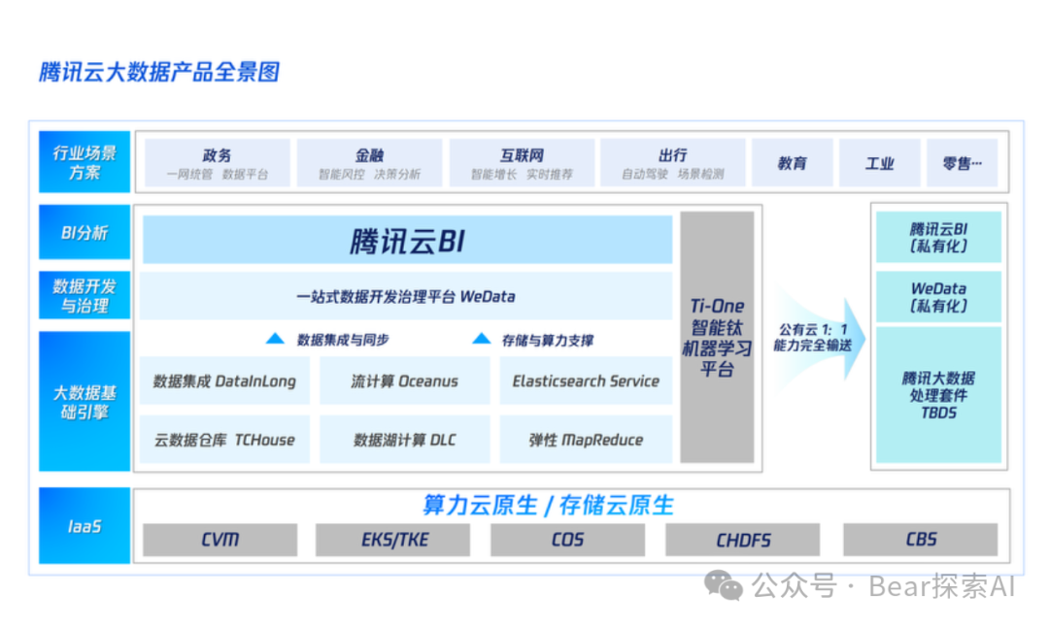
Task: Select the 云数据仓库 TCHouse box
Action: [x=224, y=440]
